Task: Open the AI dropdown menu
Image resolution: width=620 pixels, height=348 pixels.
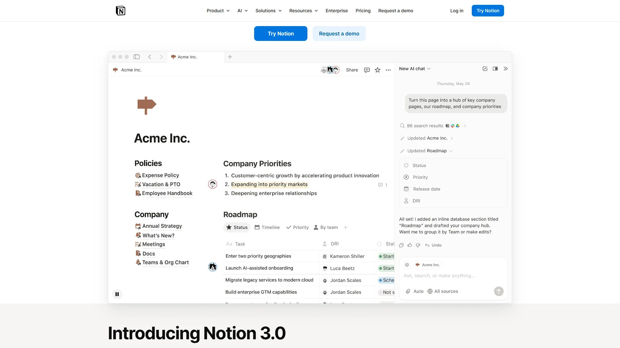Action: coord(243,11)
